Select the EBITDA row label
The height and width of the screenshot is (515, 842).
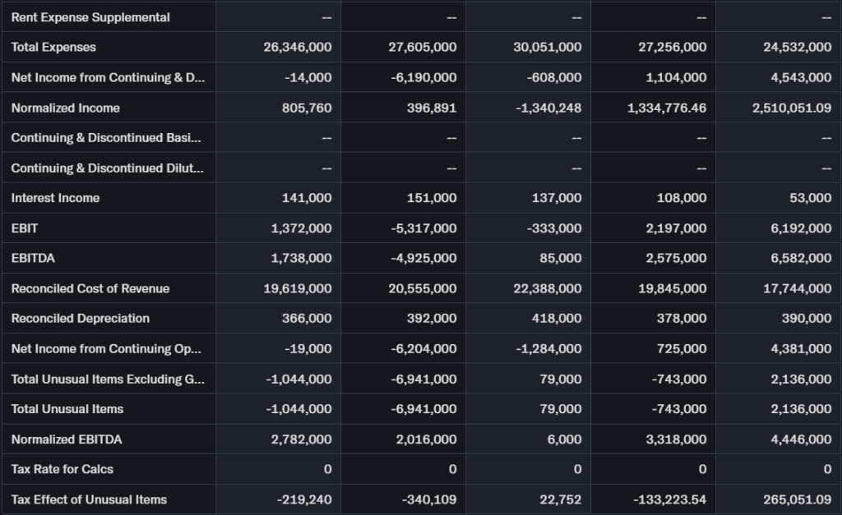tap(33, 258)
